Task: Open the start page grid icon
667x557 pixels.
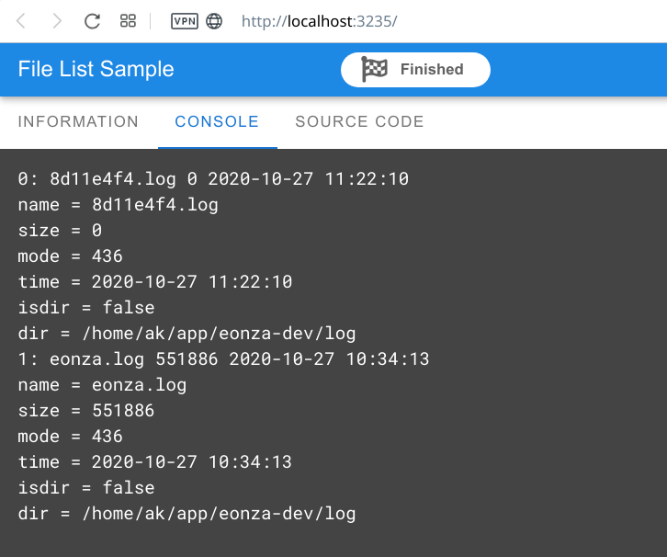Action: pyautogui.click(x=128, y=21)
